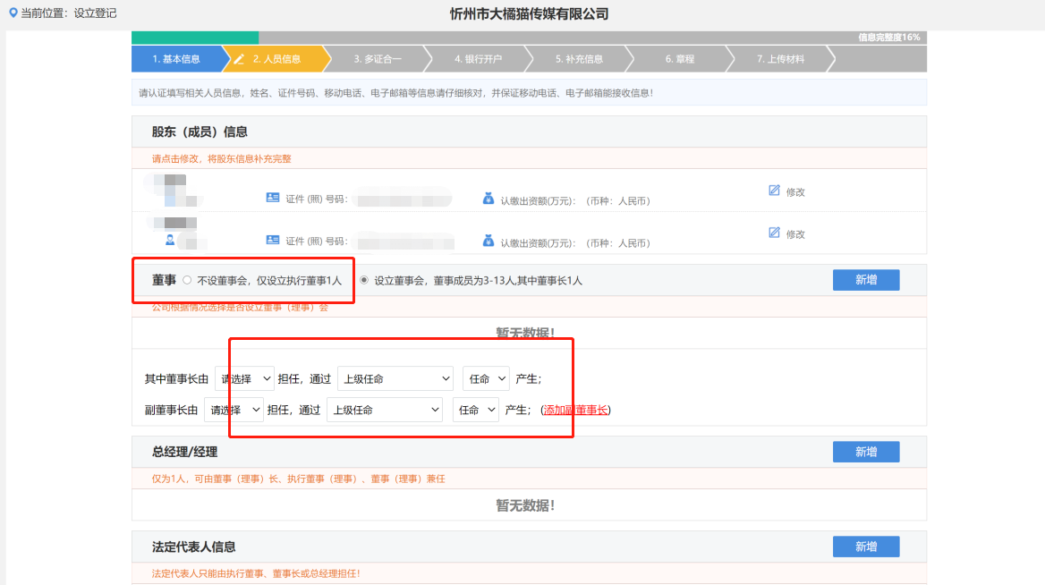Viewport: 1045px width, 585px height.
Task: Click 修改 link for the second shareholder
Action: (x=795, y=233)
